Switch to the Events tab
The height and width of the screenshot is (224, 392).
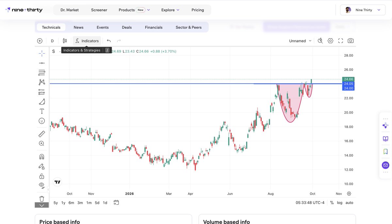click(x=103, y=27)
